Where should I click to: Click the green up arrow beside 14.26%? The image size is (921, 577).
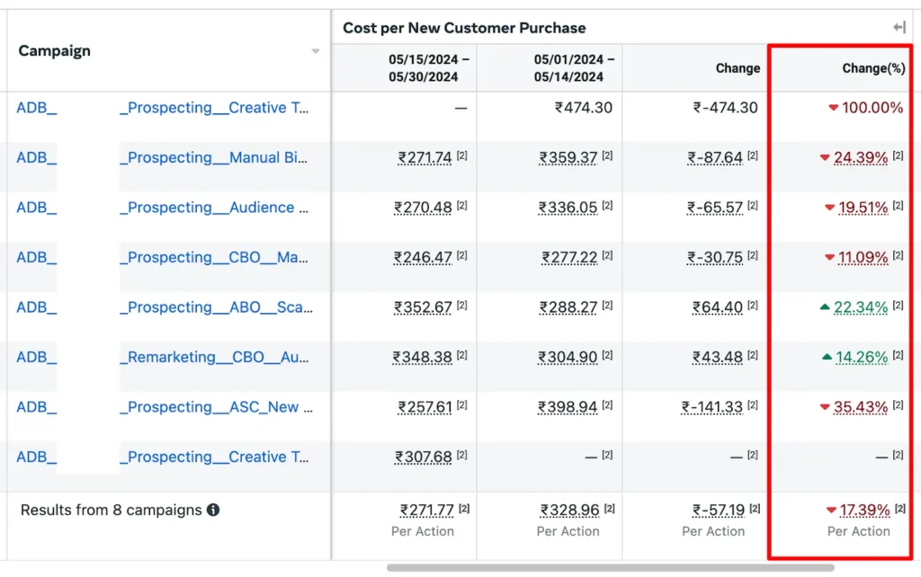pyautogui.click(x=827, y=357)
